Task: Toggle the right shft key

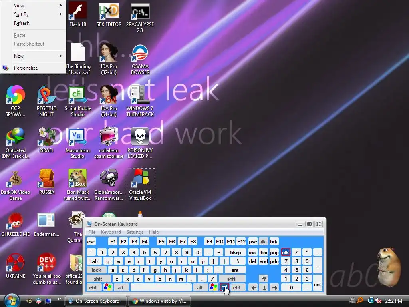Action: (231, 279)
